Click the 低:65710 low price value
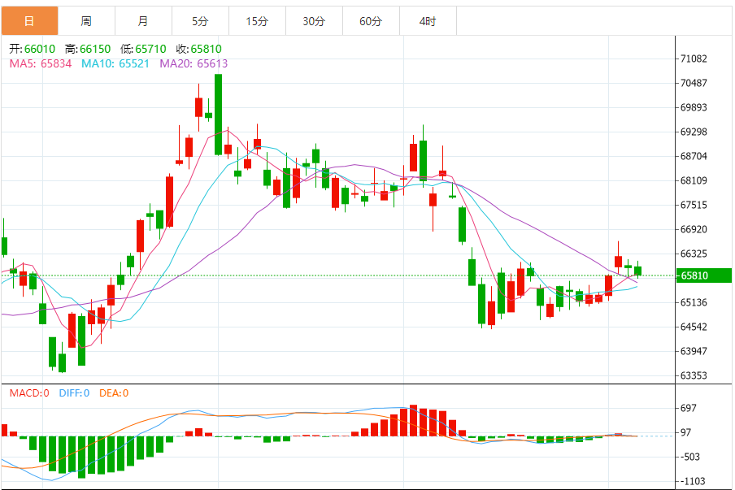 [x=143, y=49]
